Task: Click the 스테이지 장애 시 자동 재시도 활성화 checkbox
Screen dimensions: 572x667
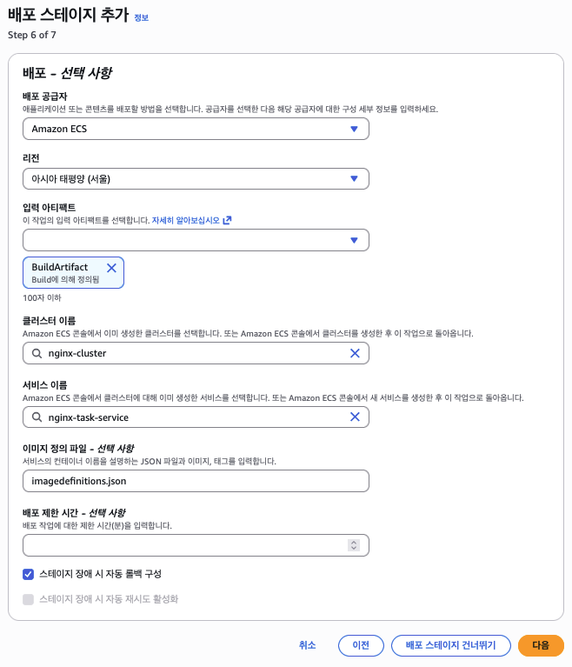Action: [29, 599]
